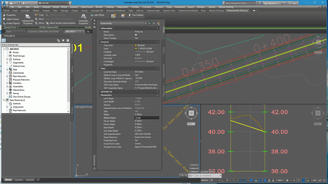Expand the Corridors node in Toolspace
The image size is (328, 184).
(7, 83)
